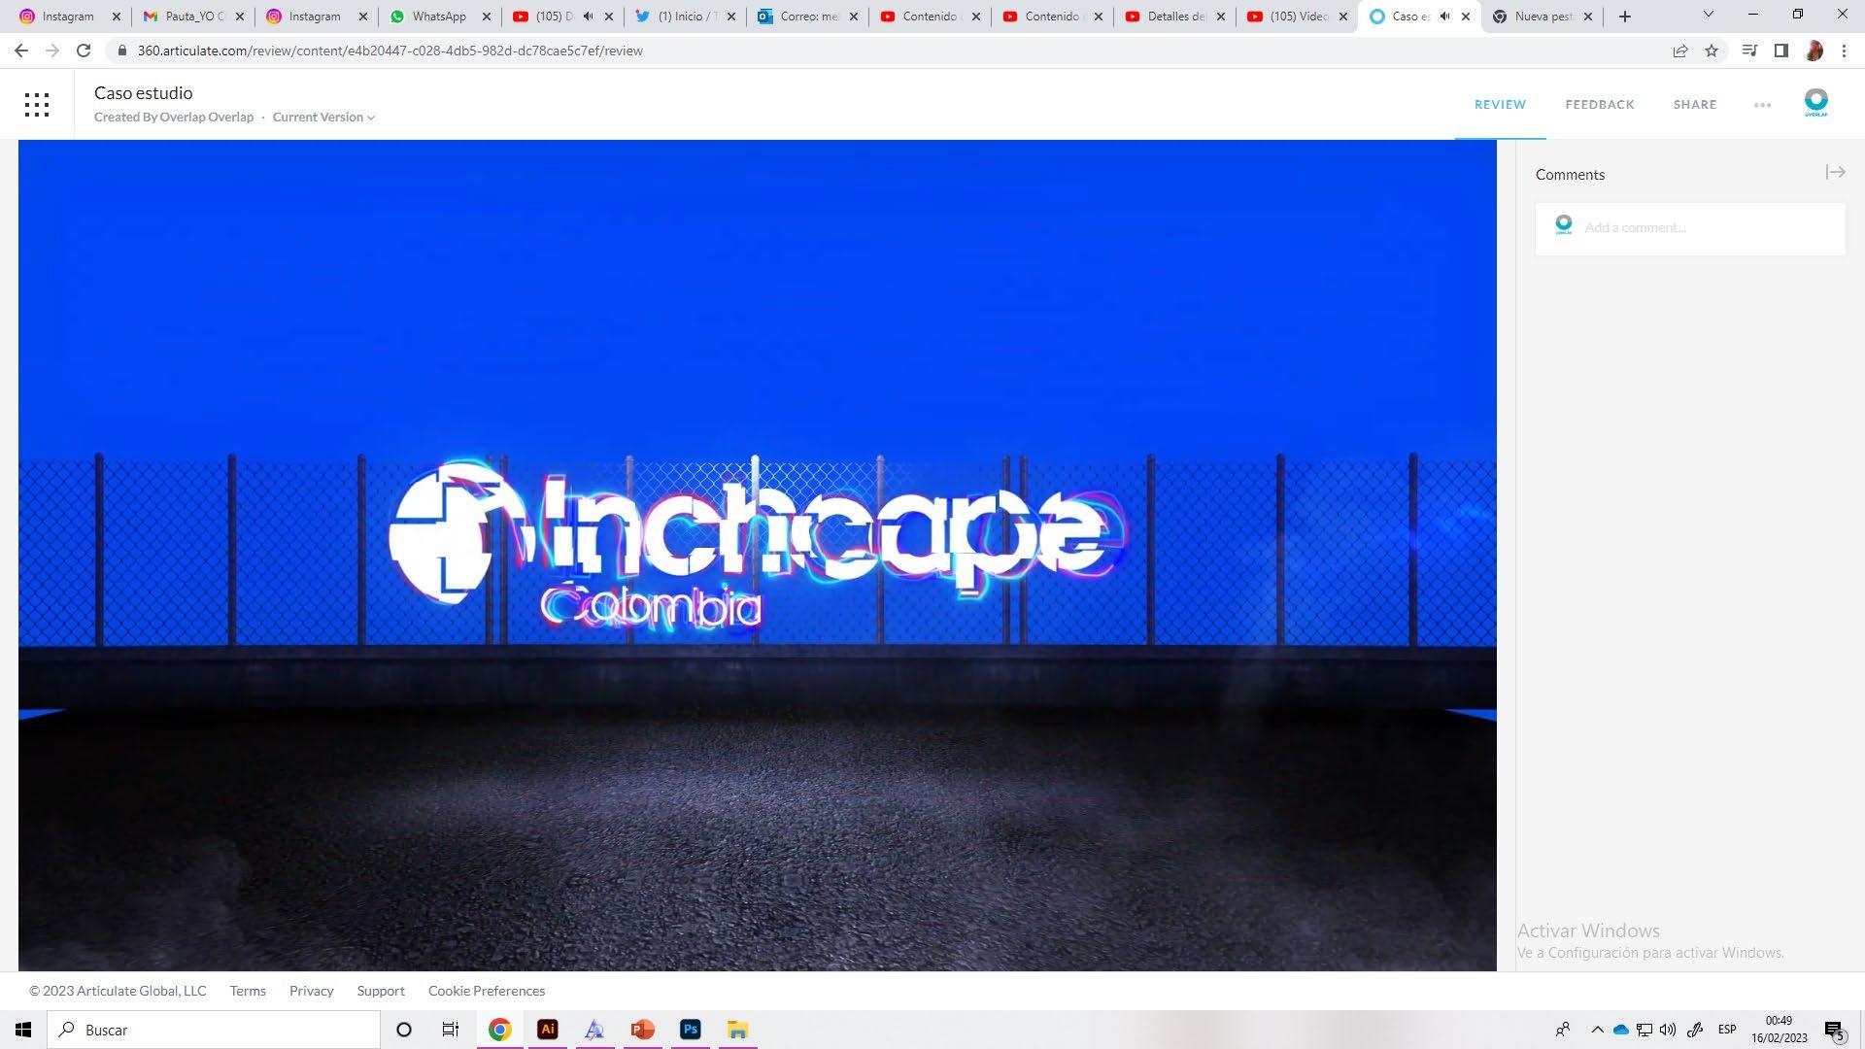This screenshot has height=1049, width=1865.
Task: Click the browser forward arrow
Action: pyautogui.click(x=52, y=51)
